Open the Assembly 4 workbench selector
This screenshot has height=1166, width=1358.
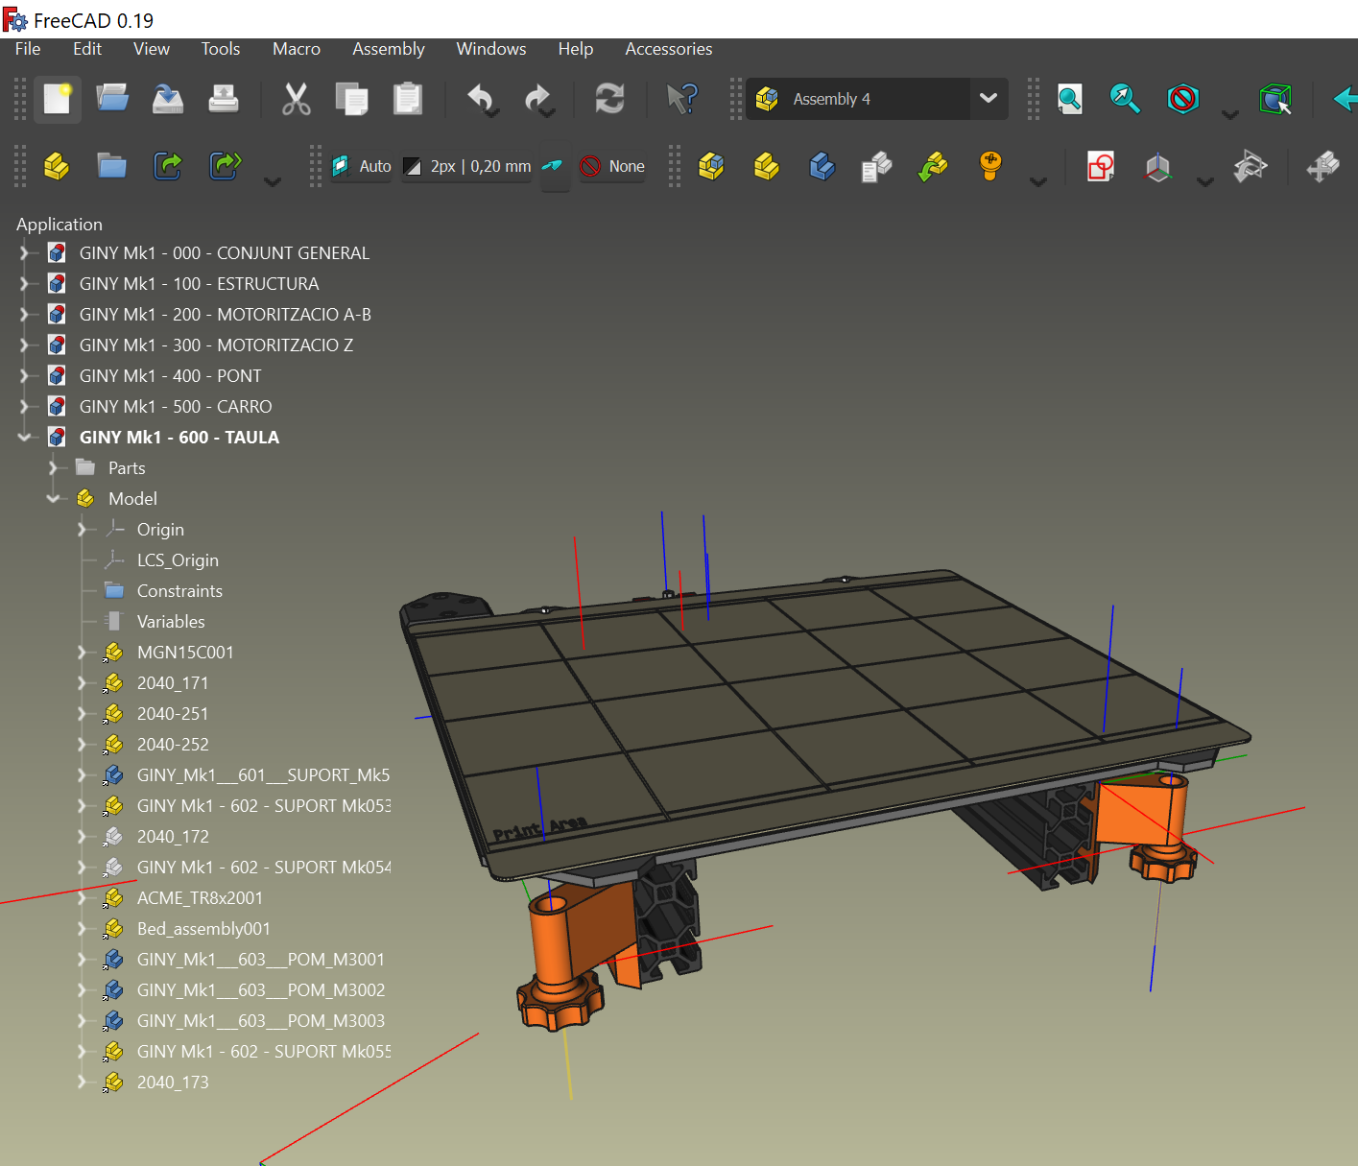[989, 99]
